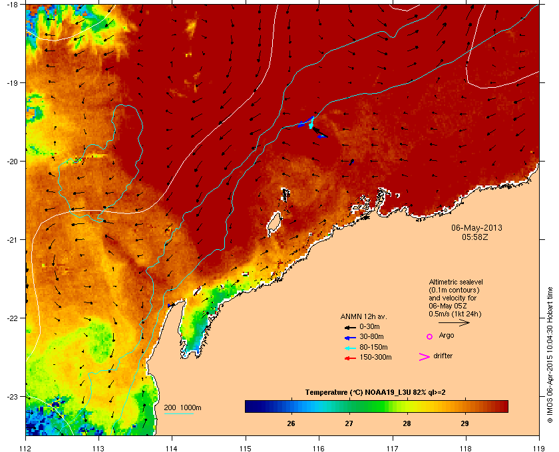Click the time text 05:58Z
Image resolution: width=559 pixels, height=452 pixels.
(475, 237)
